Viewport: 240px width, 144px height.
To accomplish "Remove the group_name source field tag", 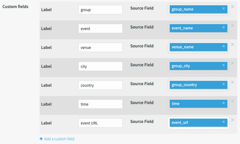I will tap(224, 8).
